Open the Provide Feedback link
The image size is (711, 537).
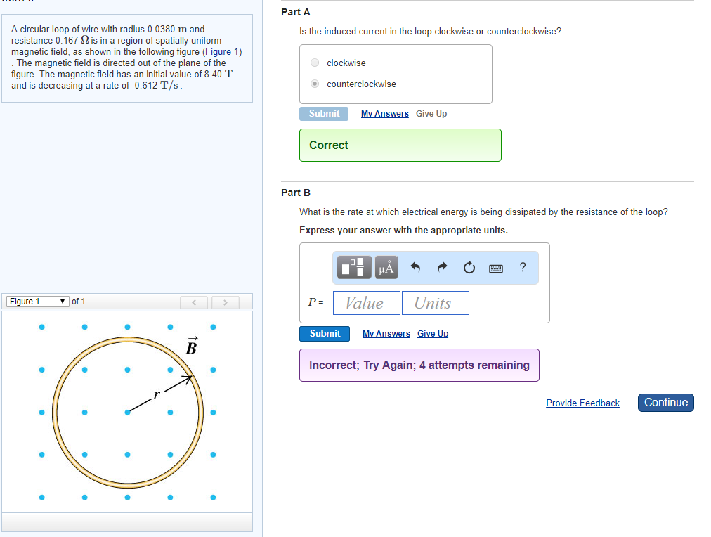coord(582,403)
